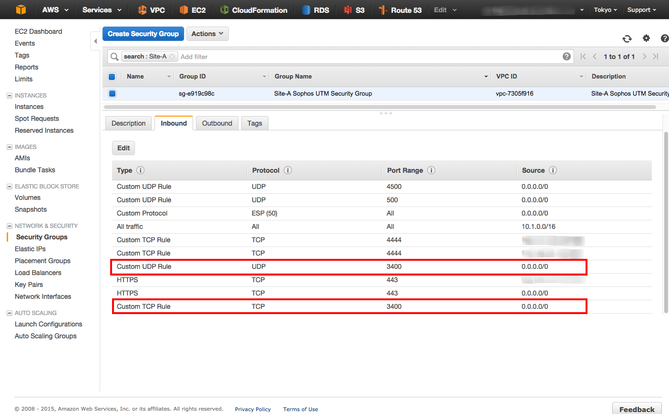669x414 pixels.
Task: Open the VPC service shortcut icon
Action: [x=142, y=10]
